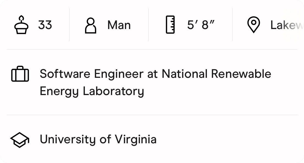Tap the partially visible Lakew location text
Viewport: 304px width, 163px height.
pos(286,25)
